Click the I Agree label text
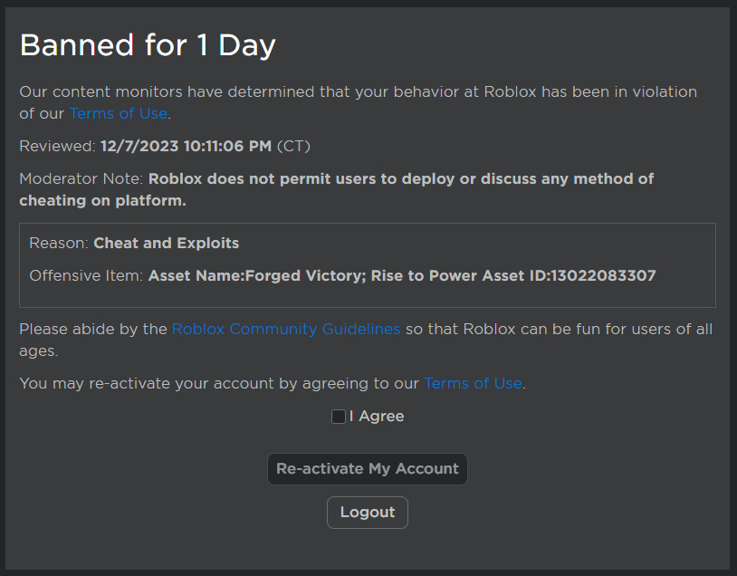This screenshot has width=737, height=576. (x=377, y=416)
